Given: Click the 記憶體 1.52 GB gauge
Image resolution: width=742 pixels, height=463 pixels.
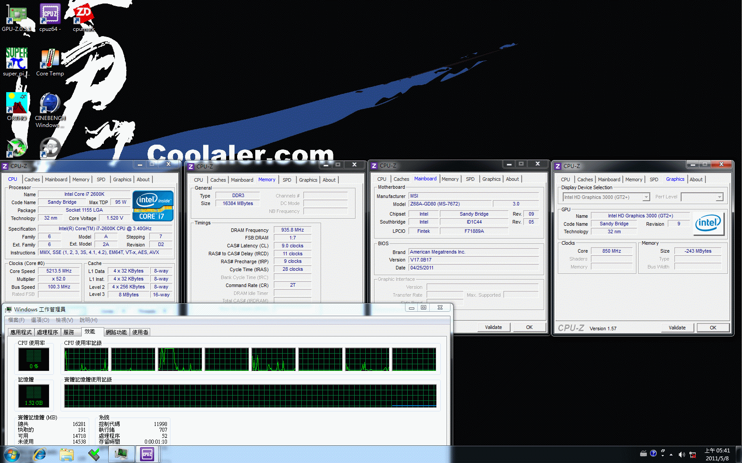Looking at the screenshot, I should click(x=34, y=396).
